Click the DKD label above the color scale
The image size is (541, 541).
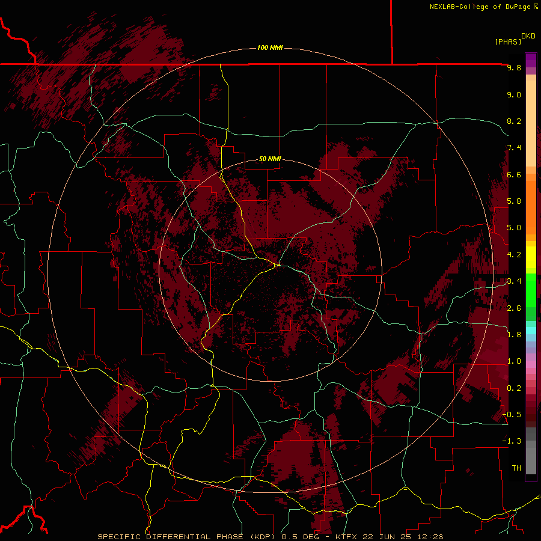(x=528, y=36)
